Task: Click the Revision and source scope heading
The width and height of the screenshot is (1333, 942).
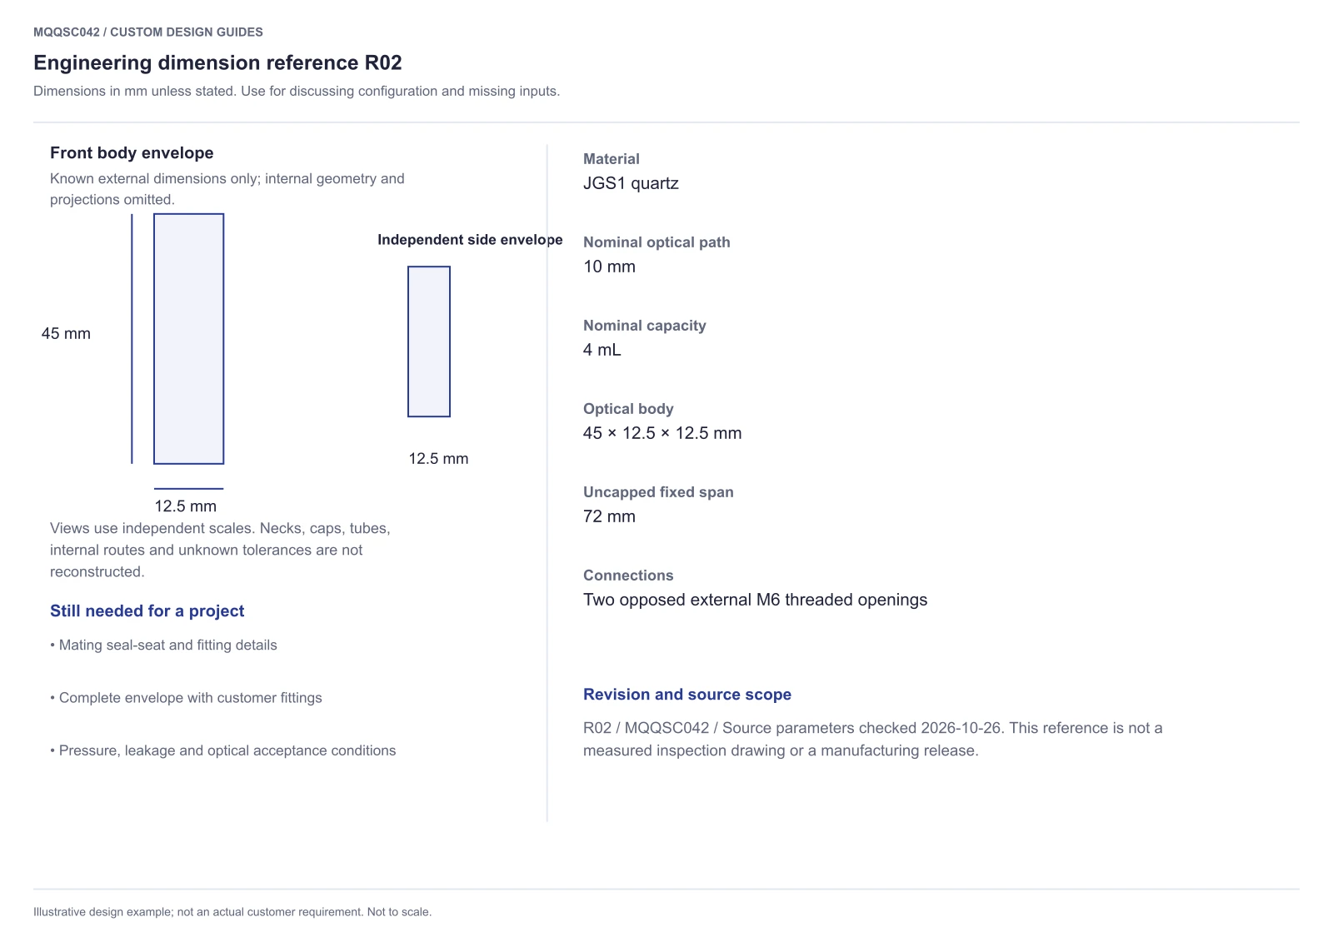Action: [687, 695]
